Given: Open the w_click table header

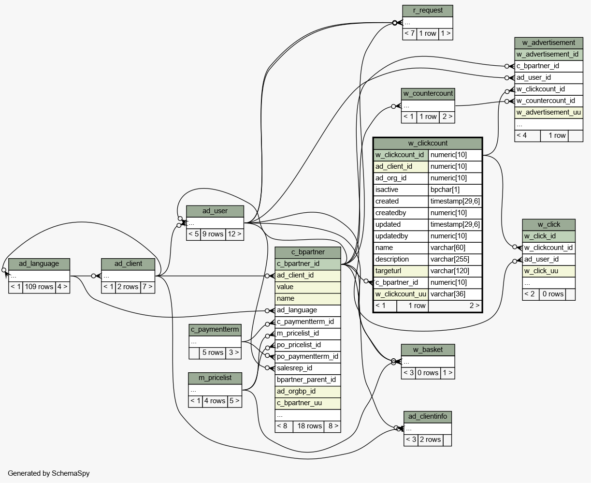Looking at the screenshot, I should tap(548, 224).
